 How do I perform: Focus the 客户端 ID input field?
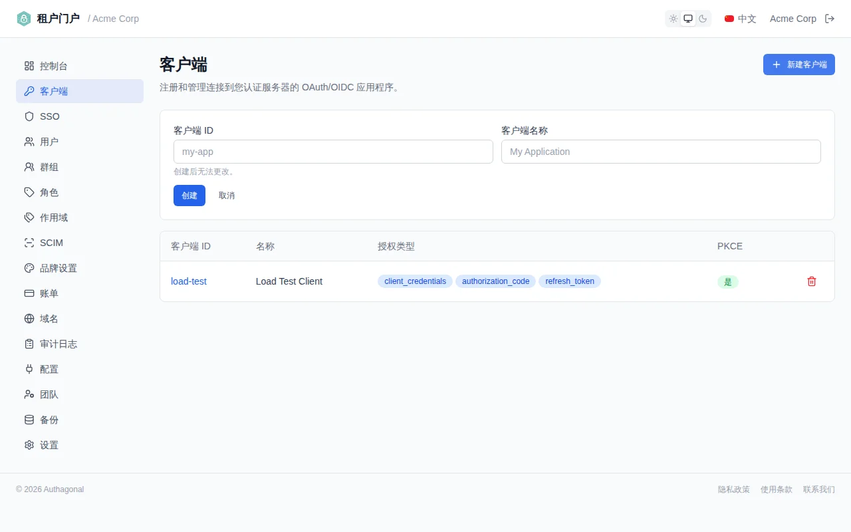[333, 152]
